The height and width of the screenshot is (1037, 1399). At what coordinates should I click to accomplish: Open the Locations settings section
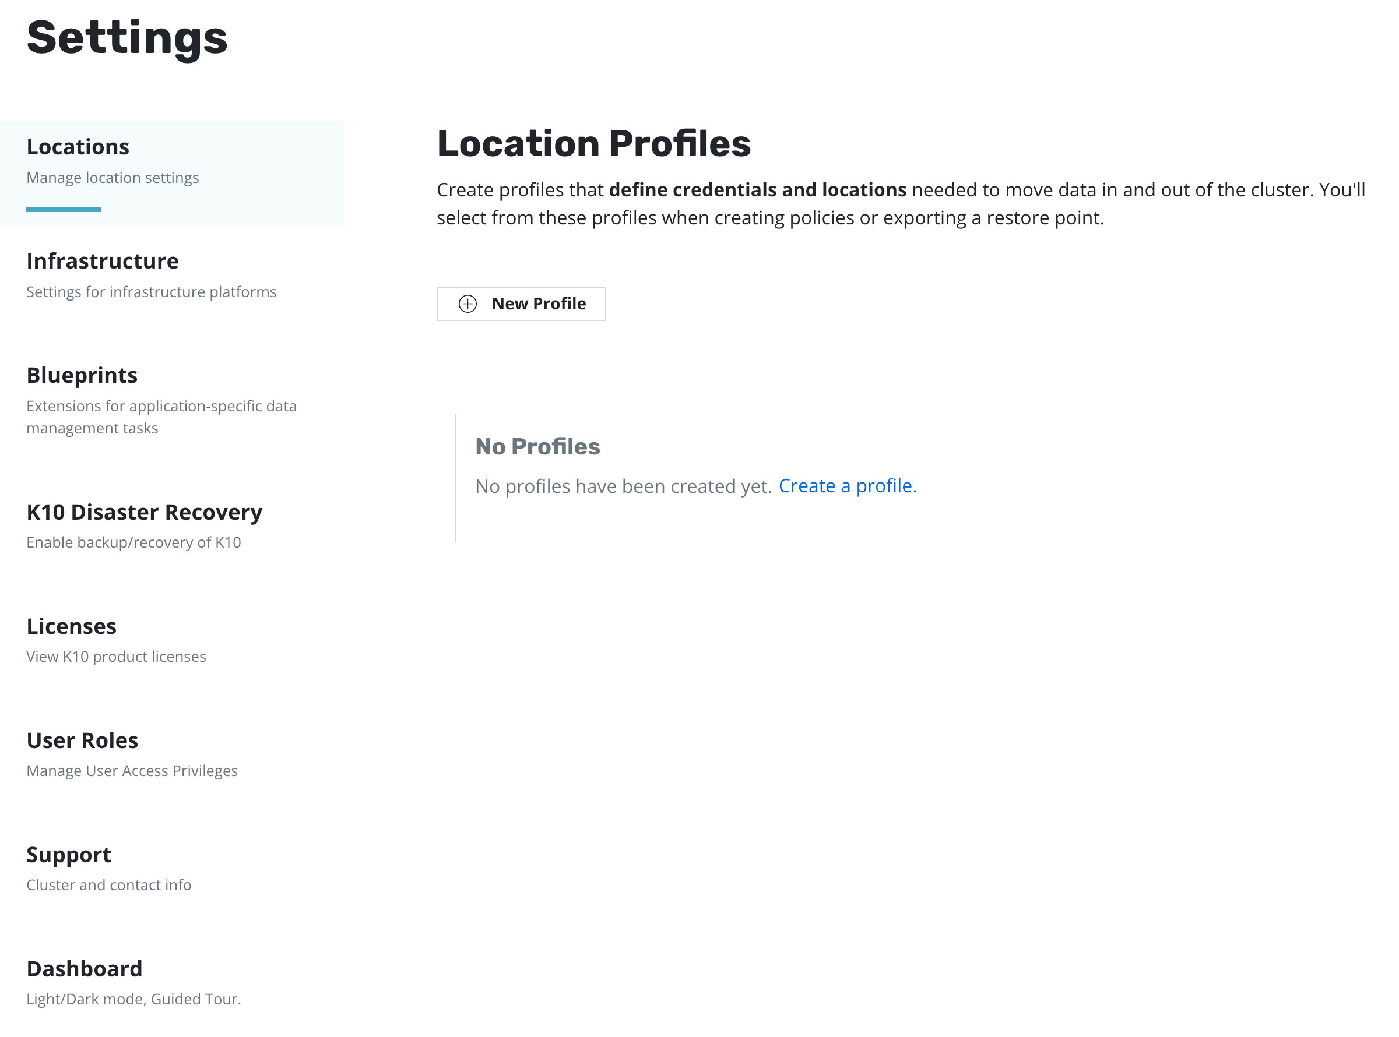pyautogui.click(x=78, y=147)
